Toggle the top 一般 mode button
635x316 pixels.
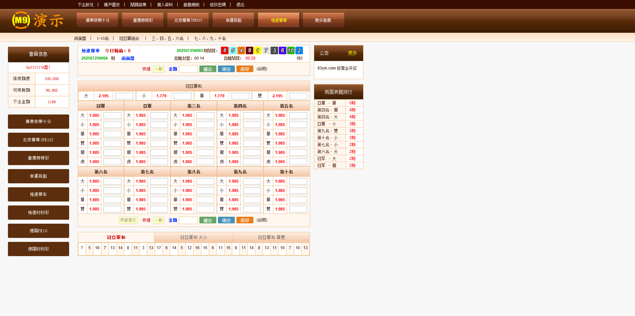[x=159, y=69]
